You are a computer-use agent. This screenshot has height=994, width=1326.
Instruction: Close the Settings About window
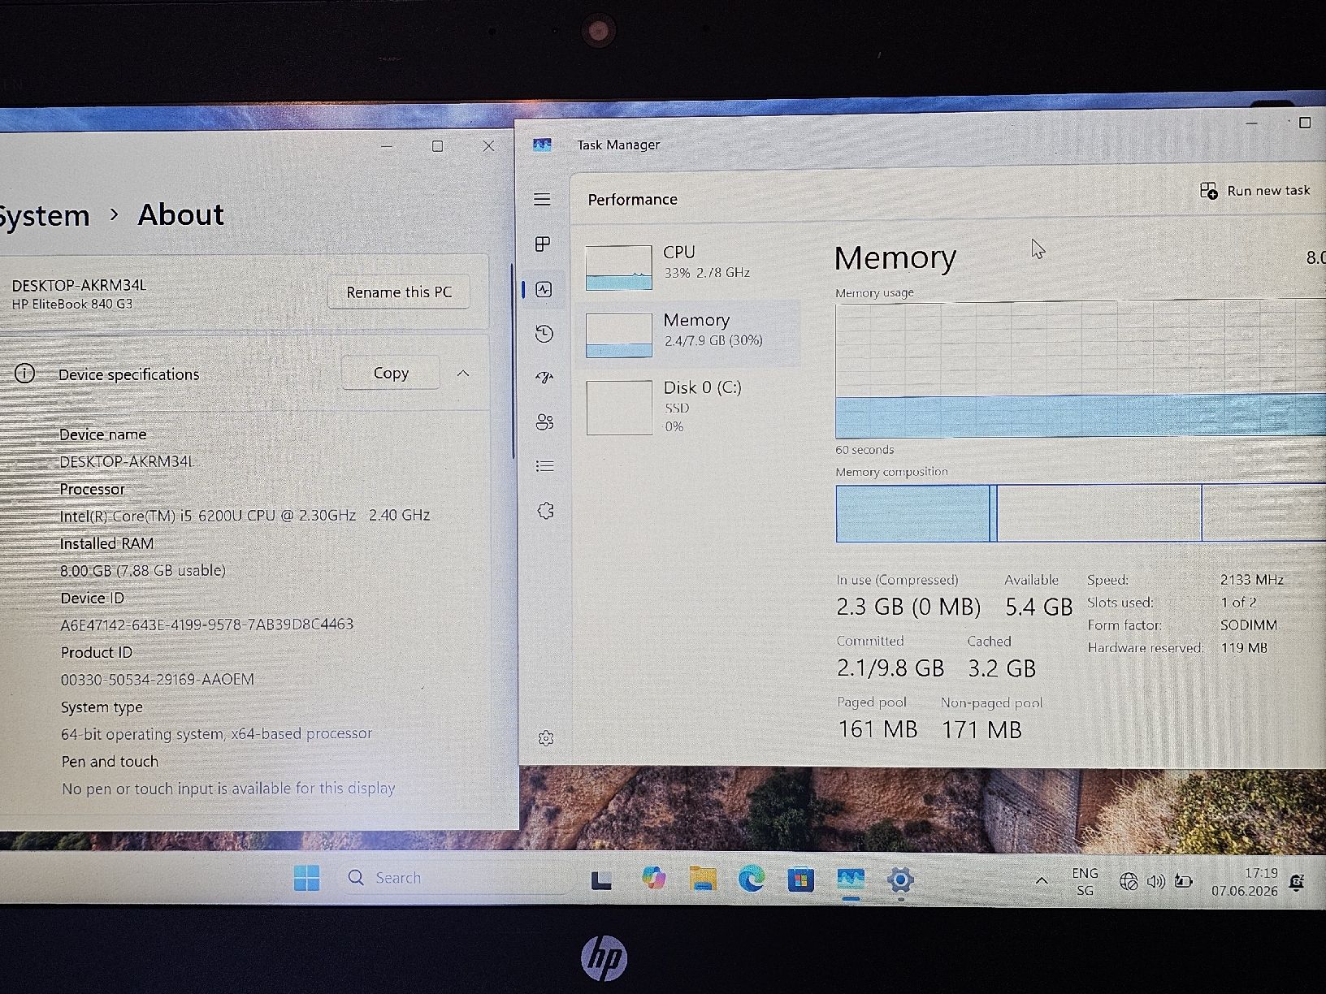click(488, 146)
